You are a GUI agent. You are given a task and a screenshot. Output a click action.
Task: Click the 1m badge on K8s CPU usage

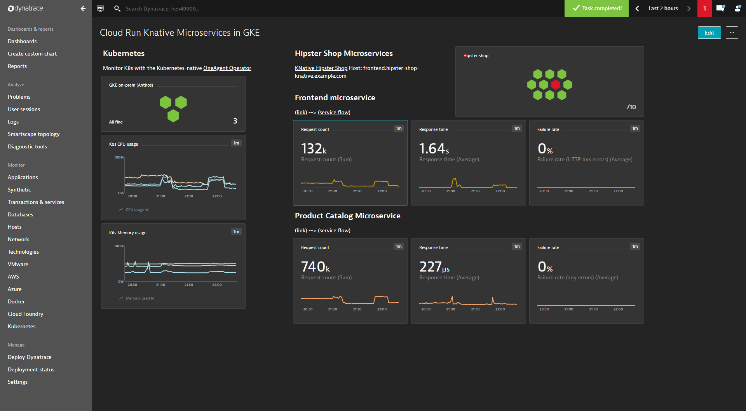tap(236, 143)
